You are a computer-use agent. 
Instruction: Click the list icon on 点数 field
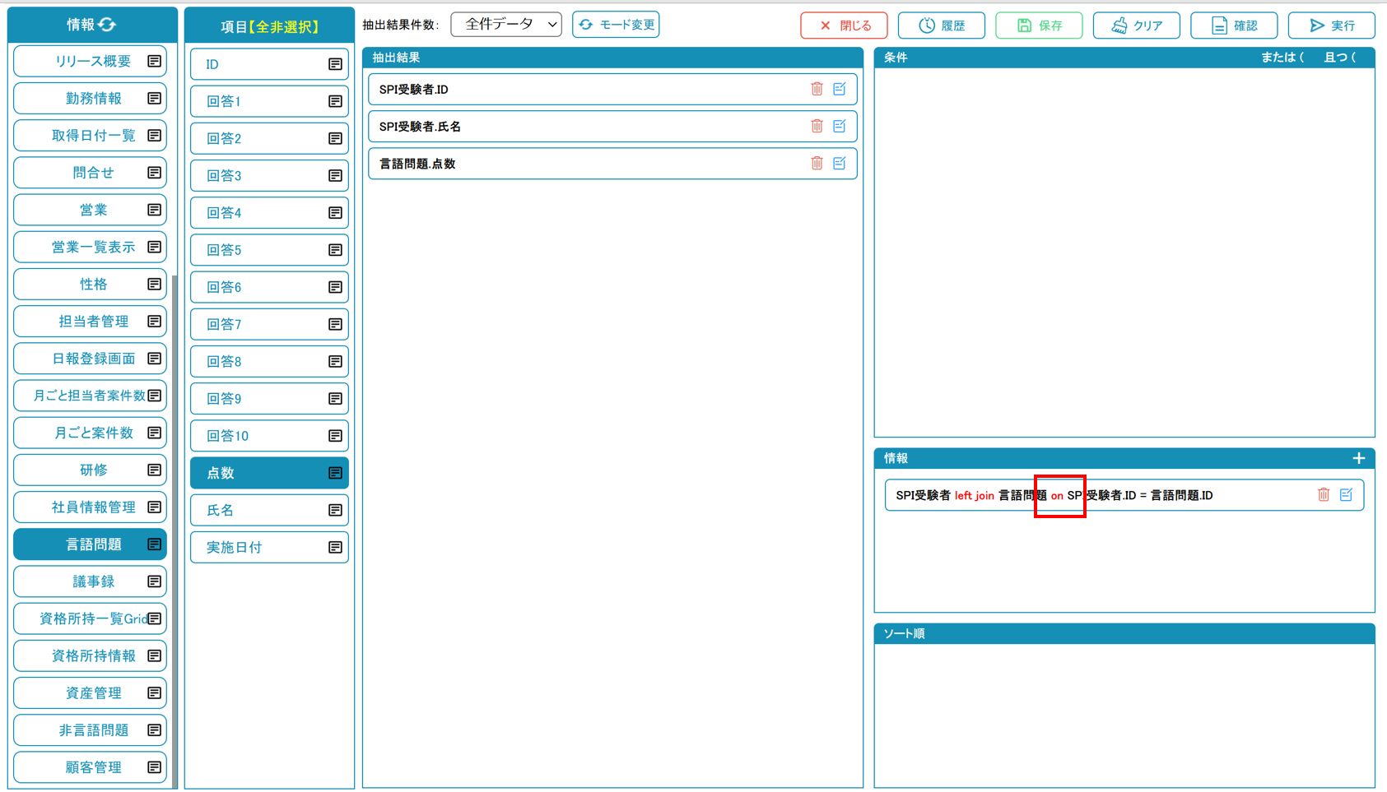pos(335,473)
